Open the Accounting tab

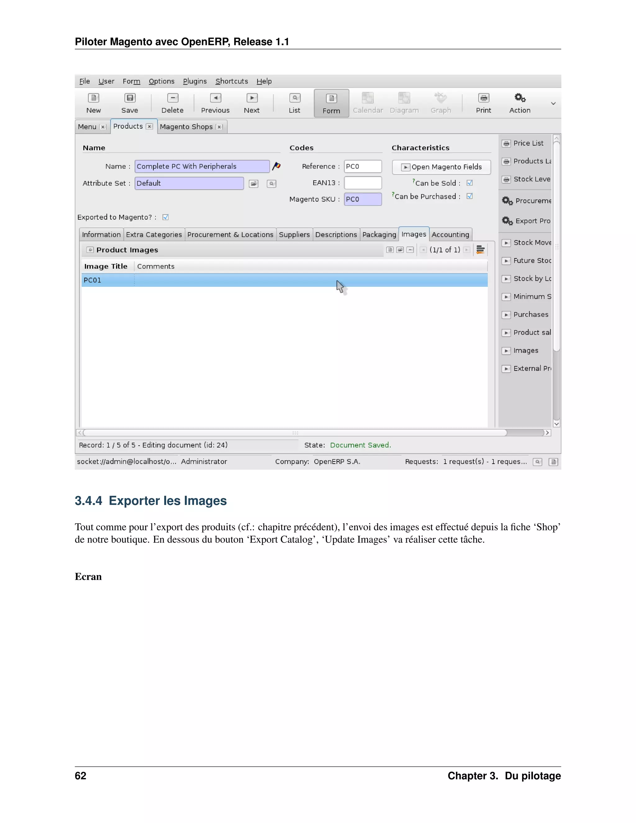pyautogui.click(x=450, y=234)
